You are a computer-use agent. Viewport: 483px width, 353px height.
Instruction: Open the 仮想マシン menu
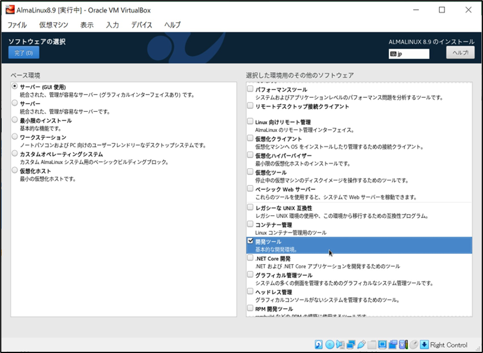[x=54, y=25]
